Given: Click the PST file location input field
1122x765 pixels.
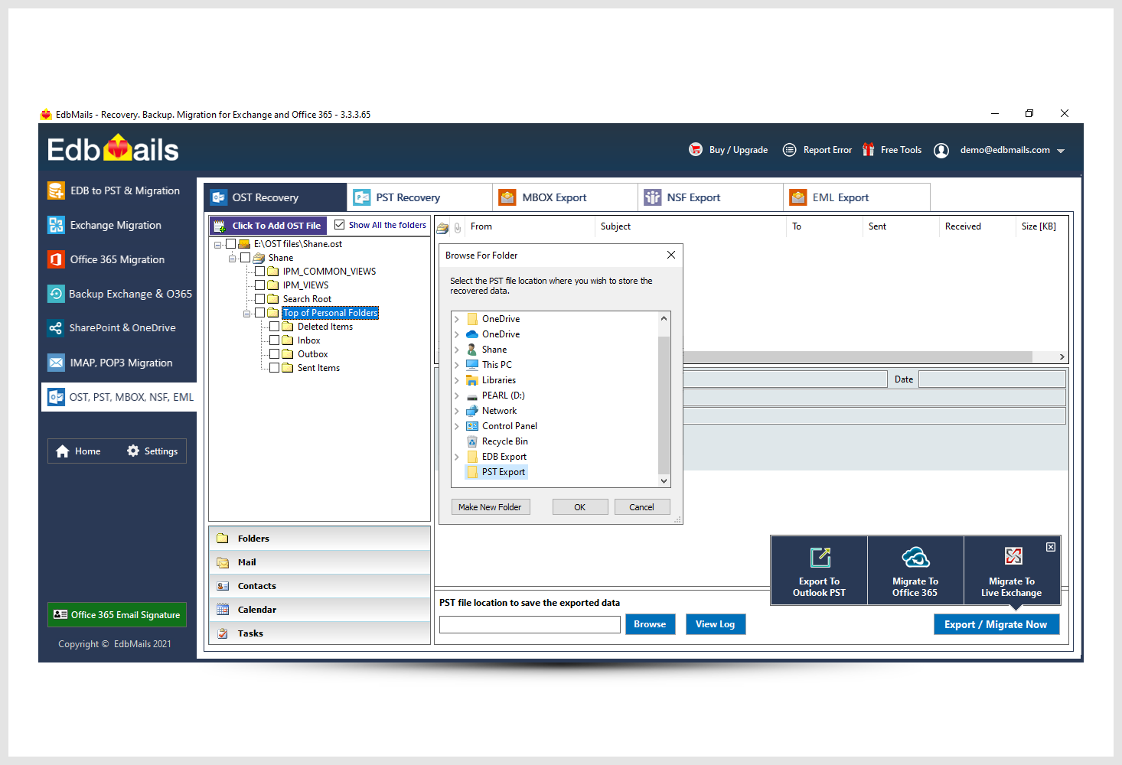Looking at the screenshot, I should [530, 625].
